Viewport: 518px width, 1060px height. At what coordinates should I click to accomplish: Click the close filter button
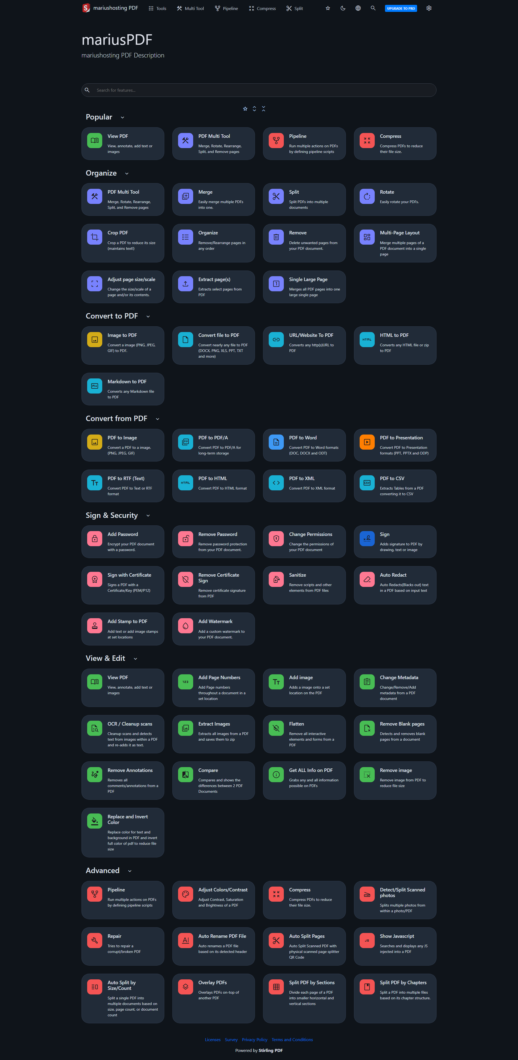coord(264,109)
